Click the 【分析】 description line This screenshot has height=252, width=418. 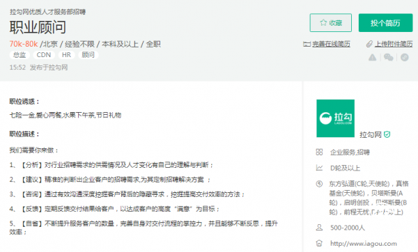111,165
